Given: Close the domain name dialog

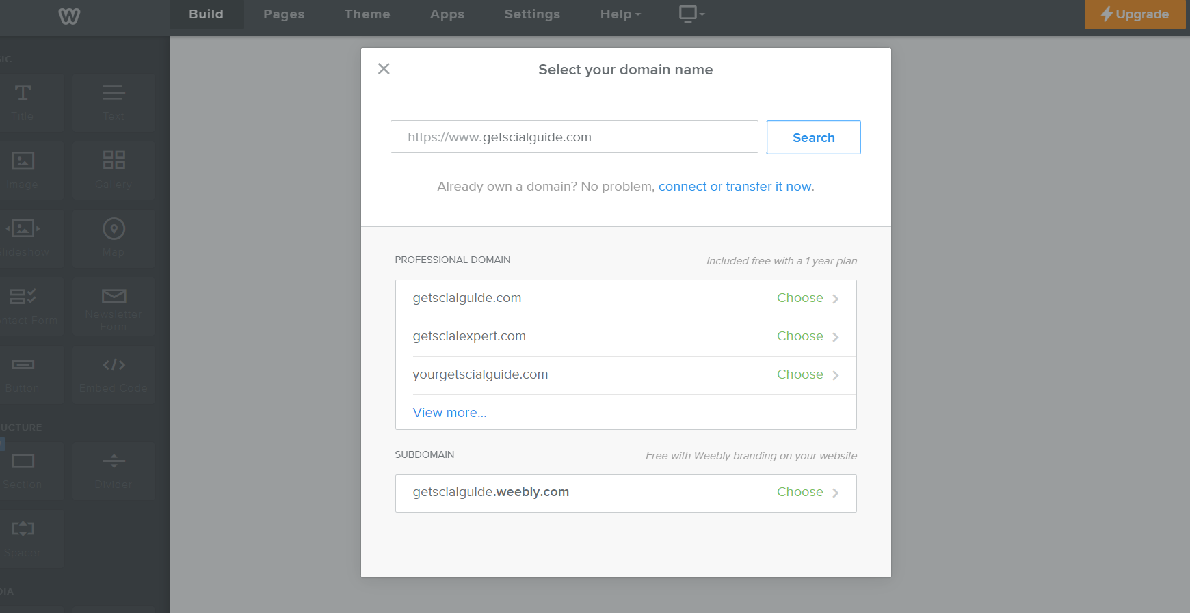Looking at the screenshot, I should pos(384,68).
